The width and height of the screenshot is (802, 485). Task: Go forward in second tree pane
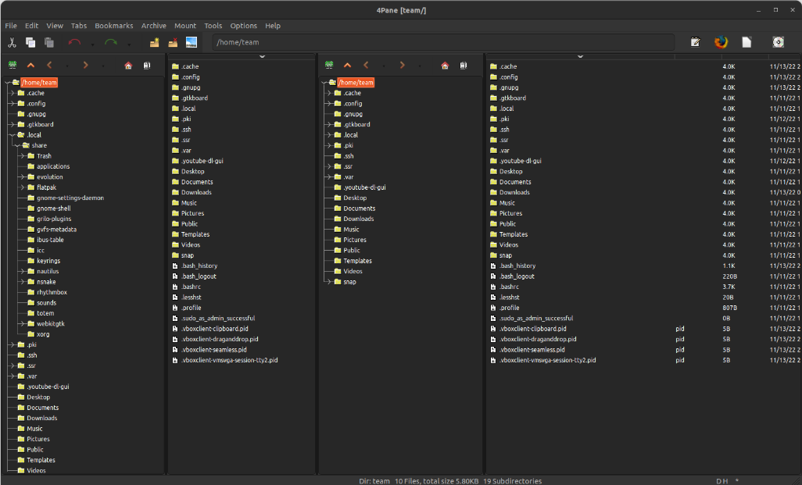(x=402, y=65)
